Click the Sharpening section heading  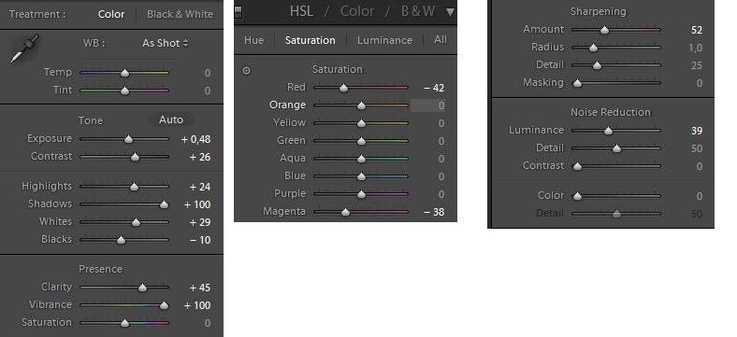tap(598, 11)
